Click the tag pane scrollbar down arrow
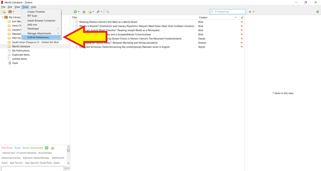The width and height of the screenshot is (321, 171). [x=68, y=163]
